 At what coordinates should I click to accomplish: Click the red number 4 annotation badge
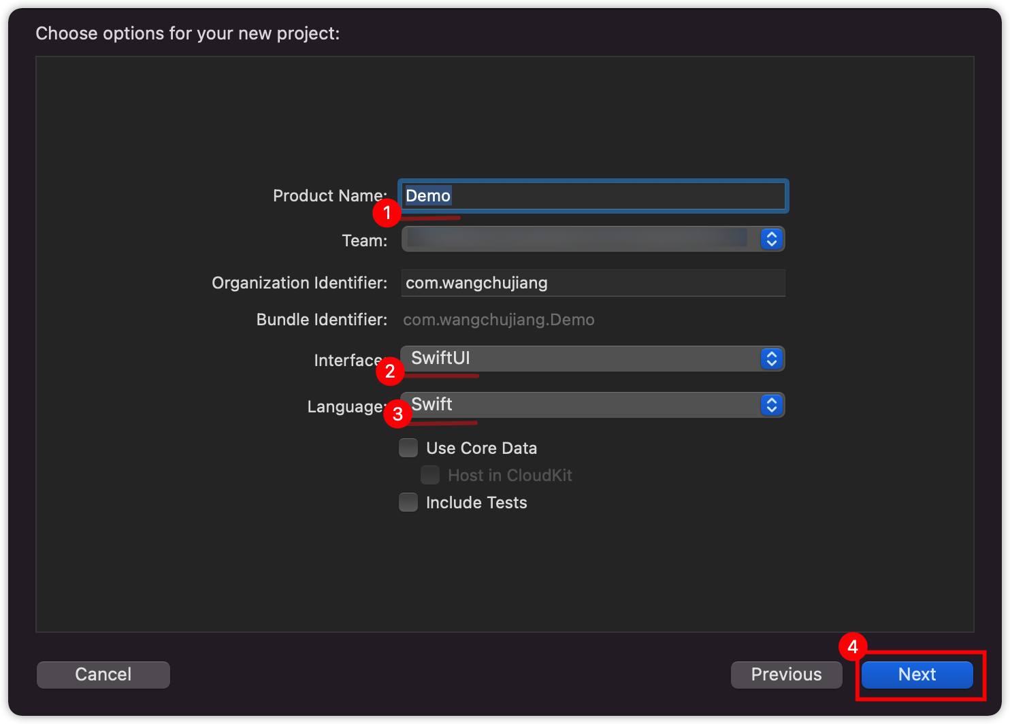tap(852, 646)
